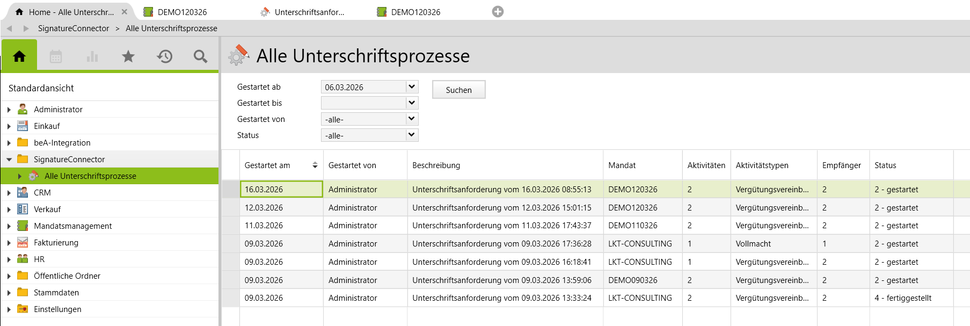
Task: Navigate back with the left arrow
Action: click(x=10, y=28)
